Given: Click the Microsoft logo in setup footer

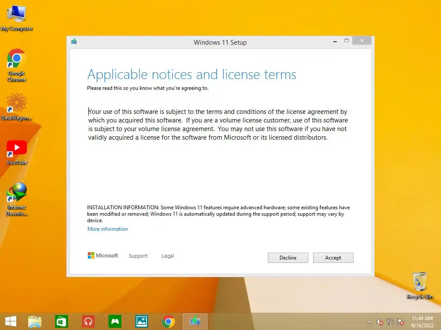Looking at the screenshot, I should point(103,255).
